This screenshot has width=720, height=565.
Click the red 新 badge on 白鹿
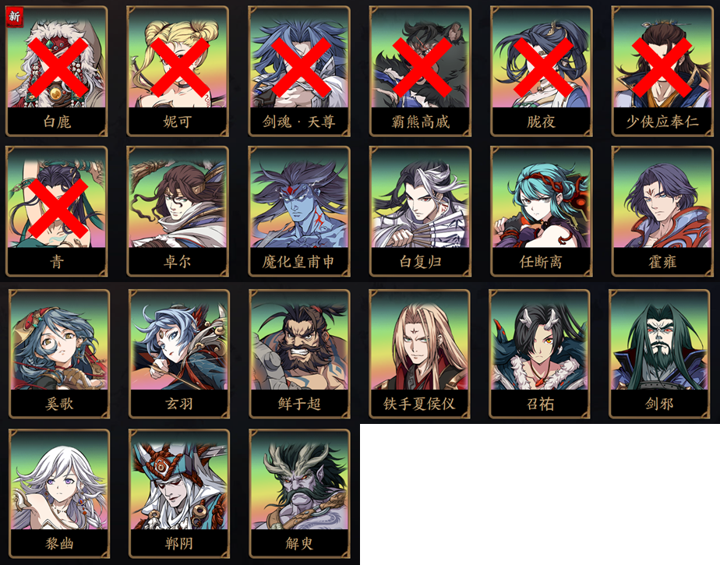click(14, 17)
